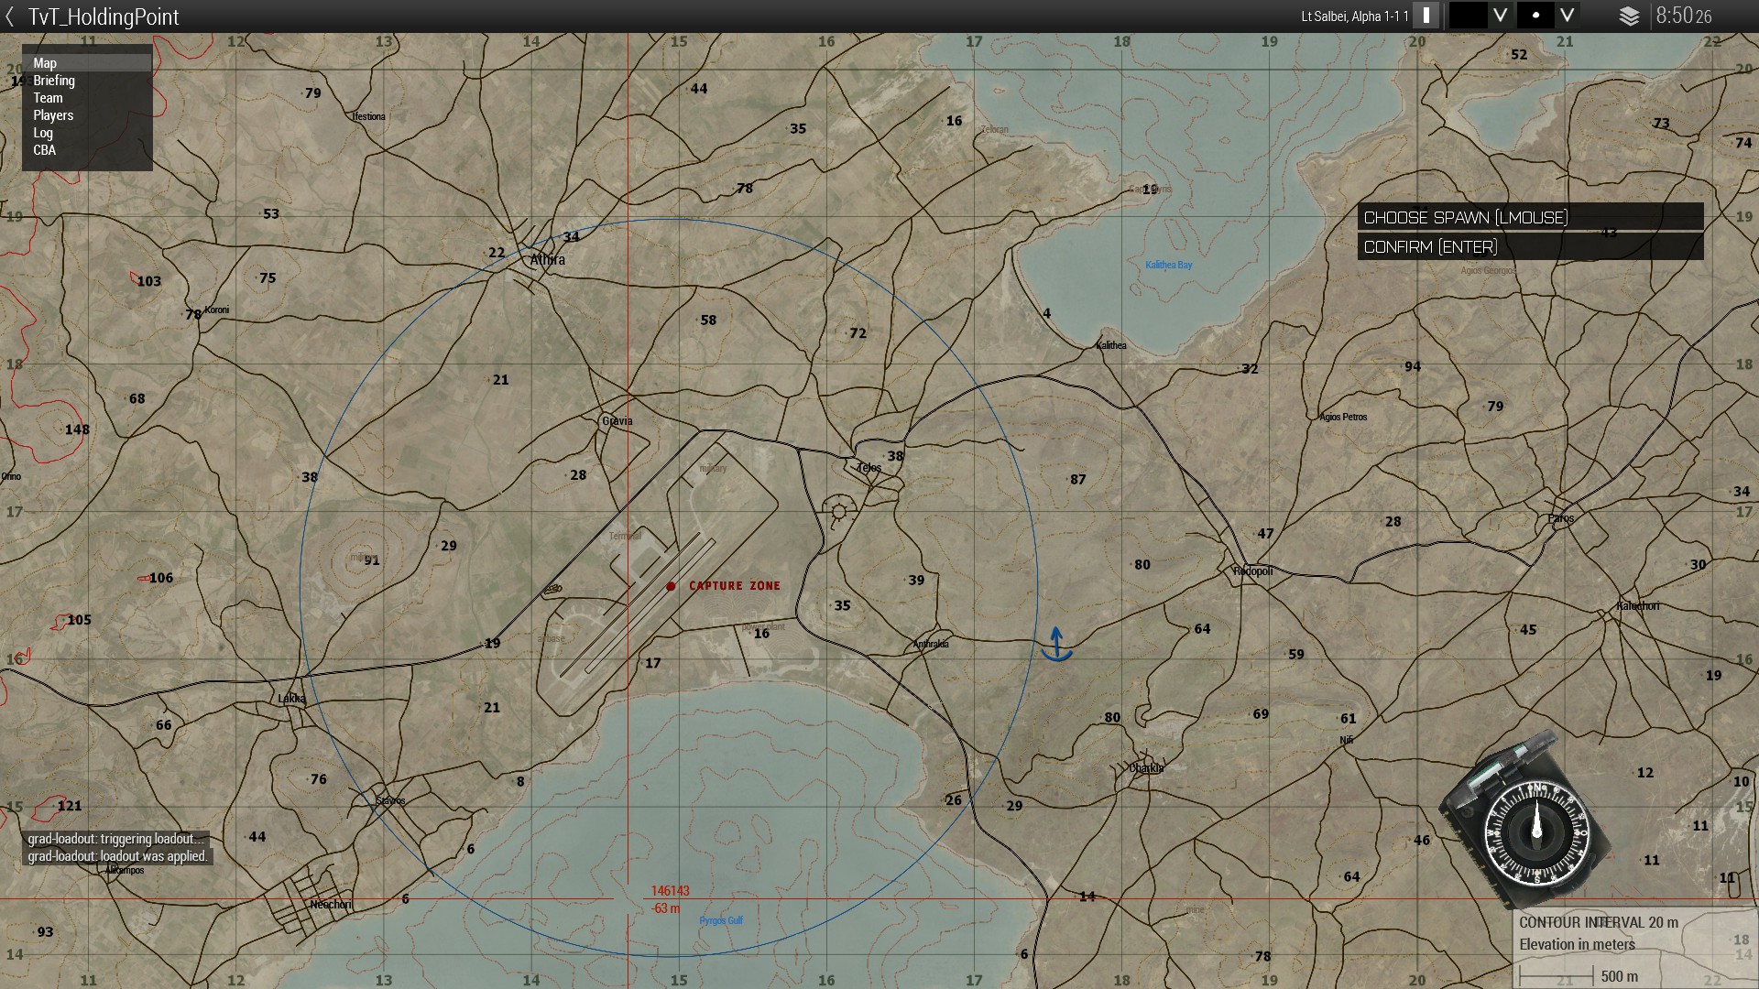Click the 8:50 mission clock

[x=1683, y=16]
